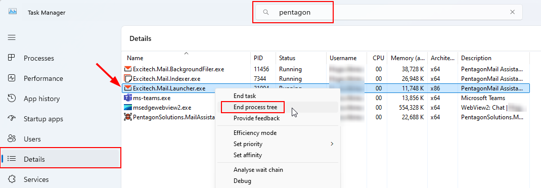This screenshot has height=188, width=541.
Task: Click the ms-teams.exe Teams icon
Action: pos(127,98)
